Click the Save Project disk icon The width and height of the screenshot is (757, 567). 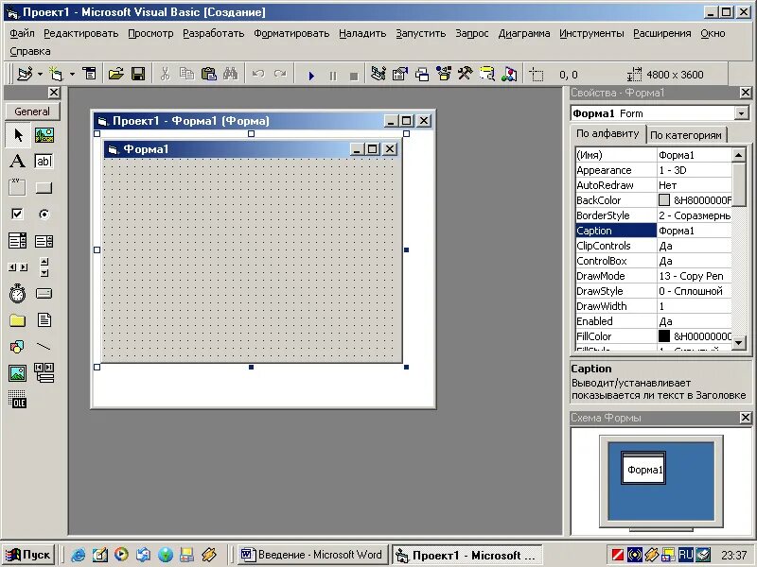click(x=138, y=75)
